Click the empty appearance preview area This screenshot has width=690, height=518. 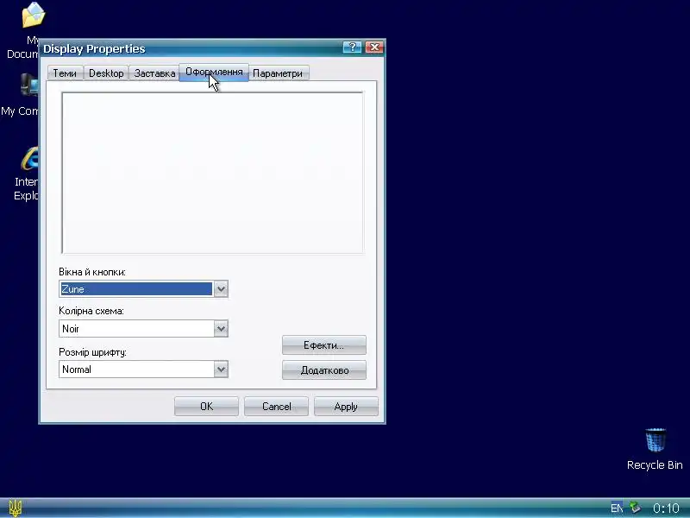(212, 173)
